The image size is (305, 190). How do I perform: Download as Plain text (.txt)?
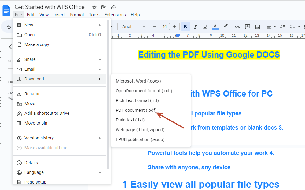click(x=151, y=120)
